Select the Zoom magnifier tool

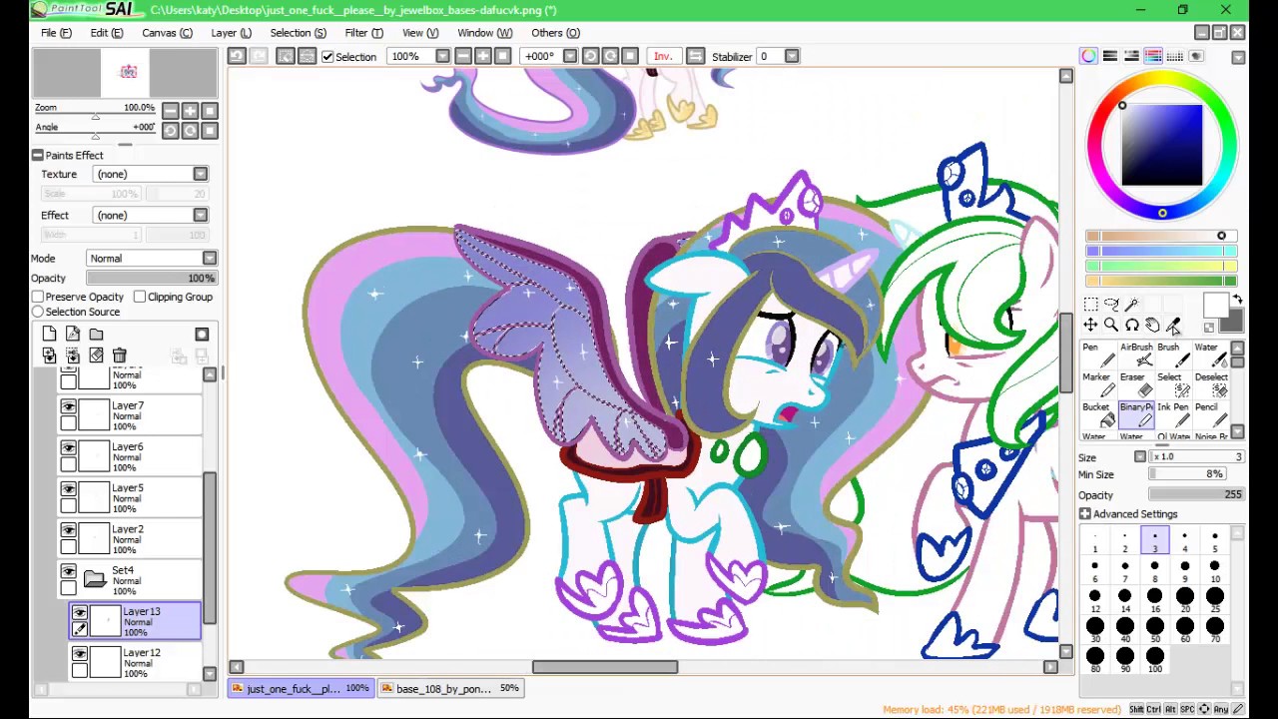coord(1111,326)
